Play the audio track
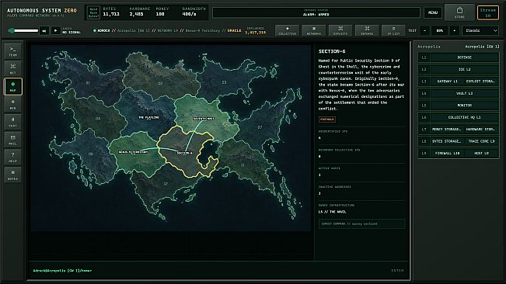The width and height of the screenshot is (506, 284). (x=55, y=31)
